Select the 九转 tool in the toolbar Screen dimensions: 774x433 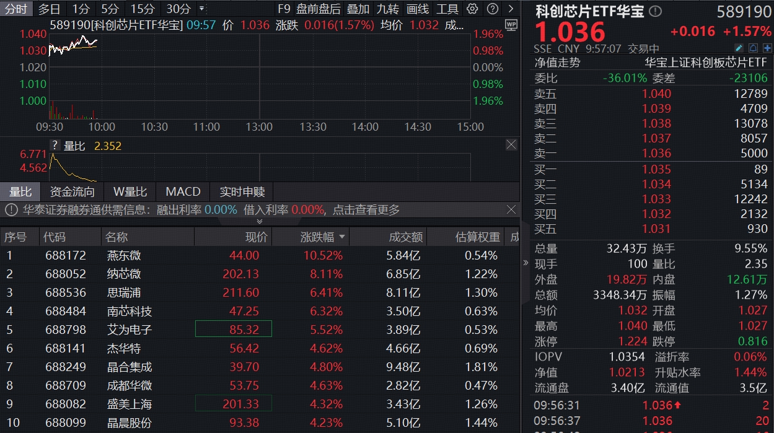[x=389, y=9]
